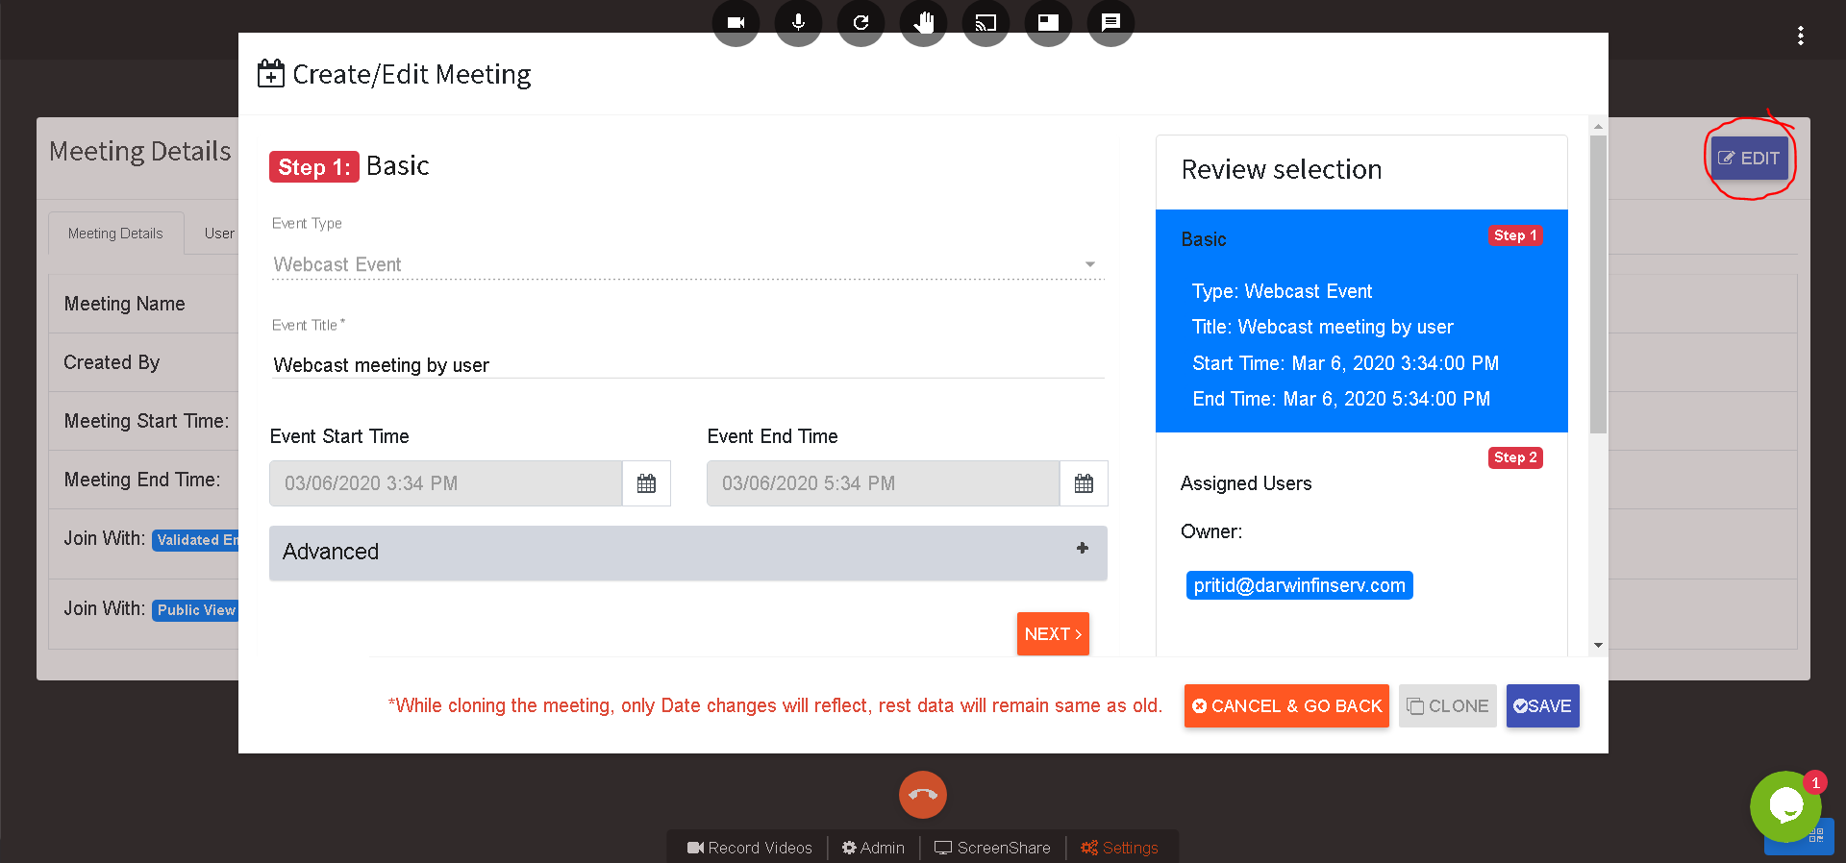The image size is (1846, 863).
Task: Open the green chat support bubble
Action: [x=1785, y=806]
